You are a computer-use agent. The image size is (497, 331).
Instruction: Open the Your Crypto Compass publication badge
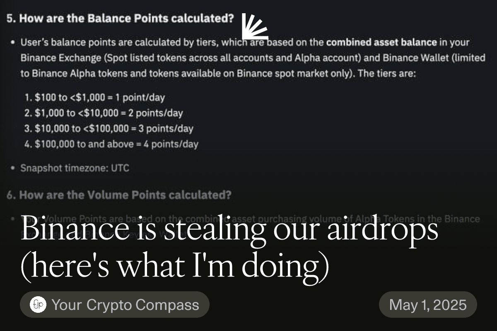[x=115, y=305]
